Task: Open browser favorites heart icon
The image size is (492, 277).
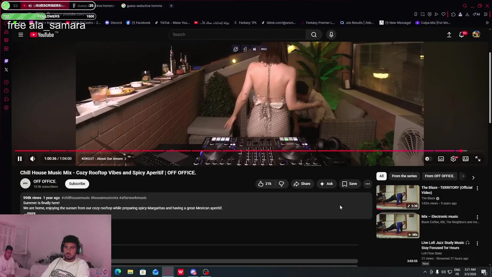Action: 443,14
